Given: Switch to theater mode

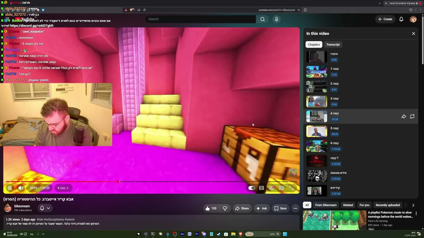Looking at the screenshot, I should click(281, 188).
